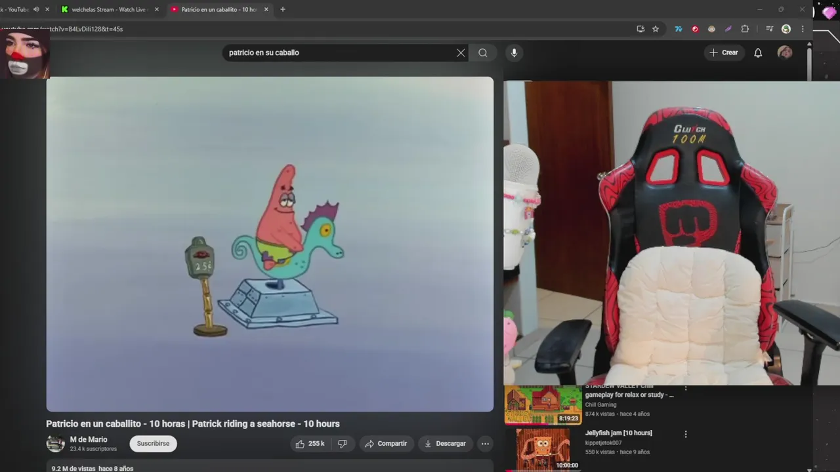
Task: Click the Descargar button
Action: pos(445,444)
